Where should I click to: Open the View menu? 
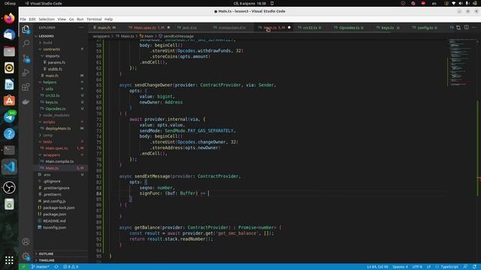62,19
